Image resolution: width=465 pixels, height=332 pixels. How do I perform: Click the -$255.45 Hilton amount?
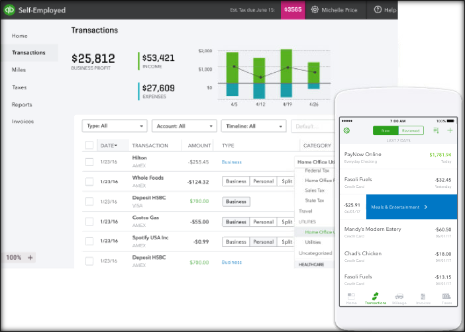click(x=198, y=162)
